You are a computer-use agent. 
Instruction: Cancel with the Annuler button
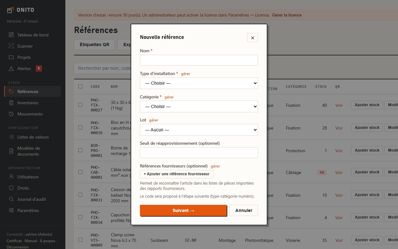(244, 210)
